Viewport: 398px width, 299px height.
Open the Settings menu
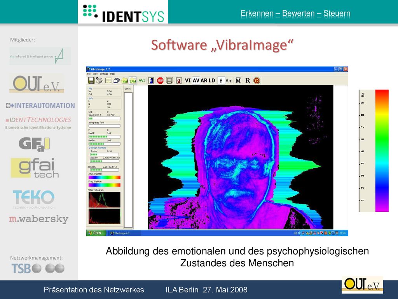click(104, 74)
